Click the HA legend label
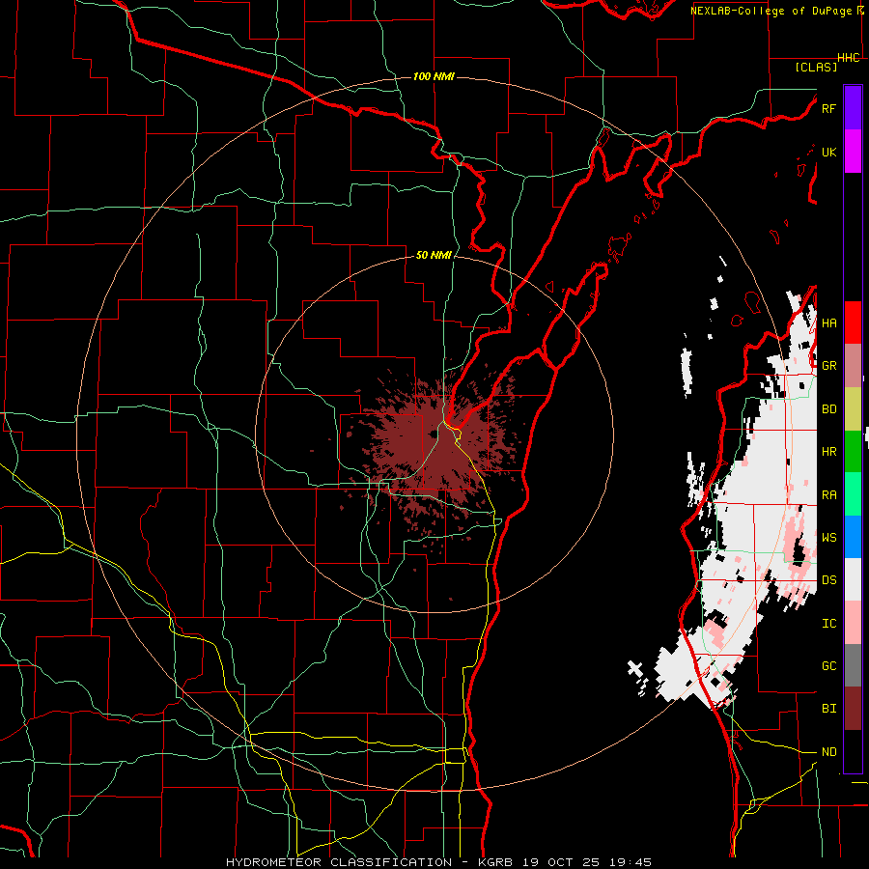The height and width of the screenshot is (869, 869). click(828, 322)
